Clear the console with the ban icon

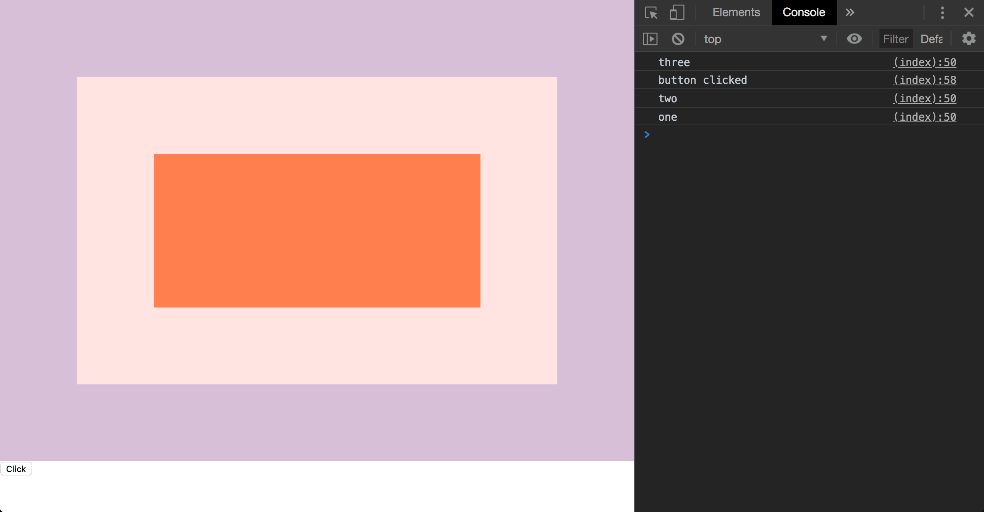coord(678,39)
